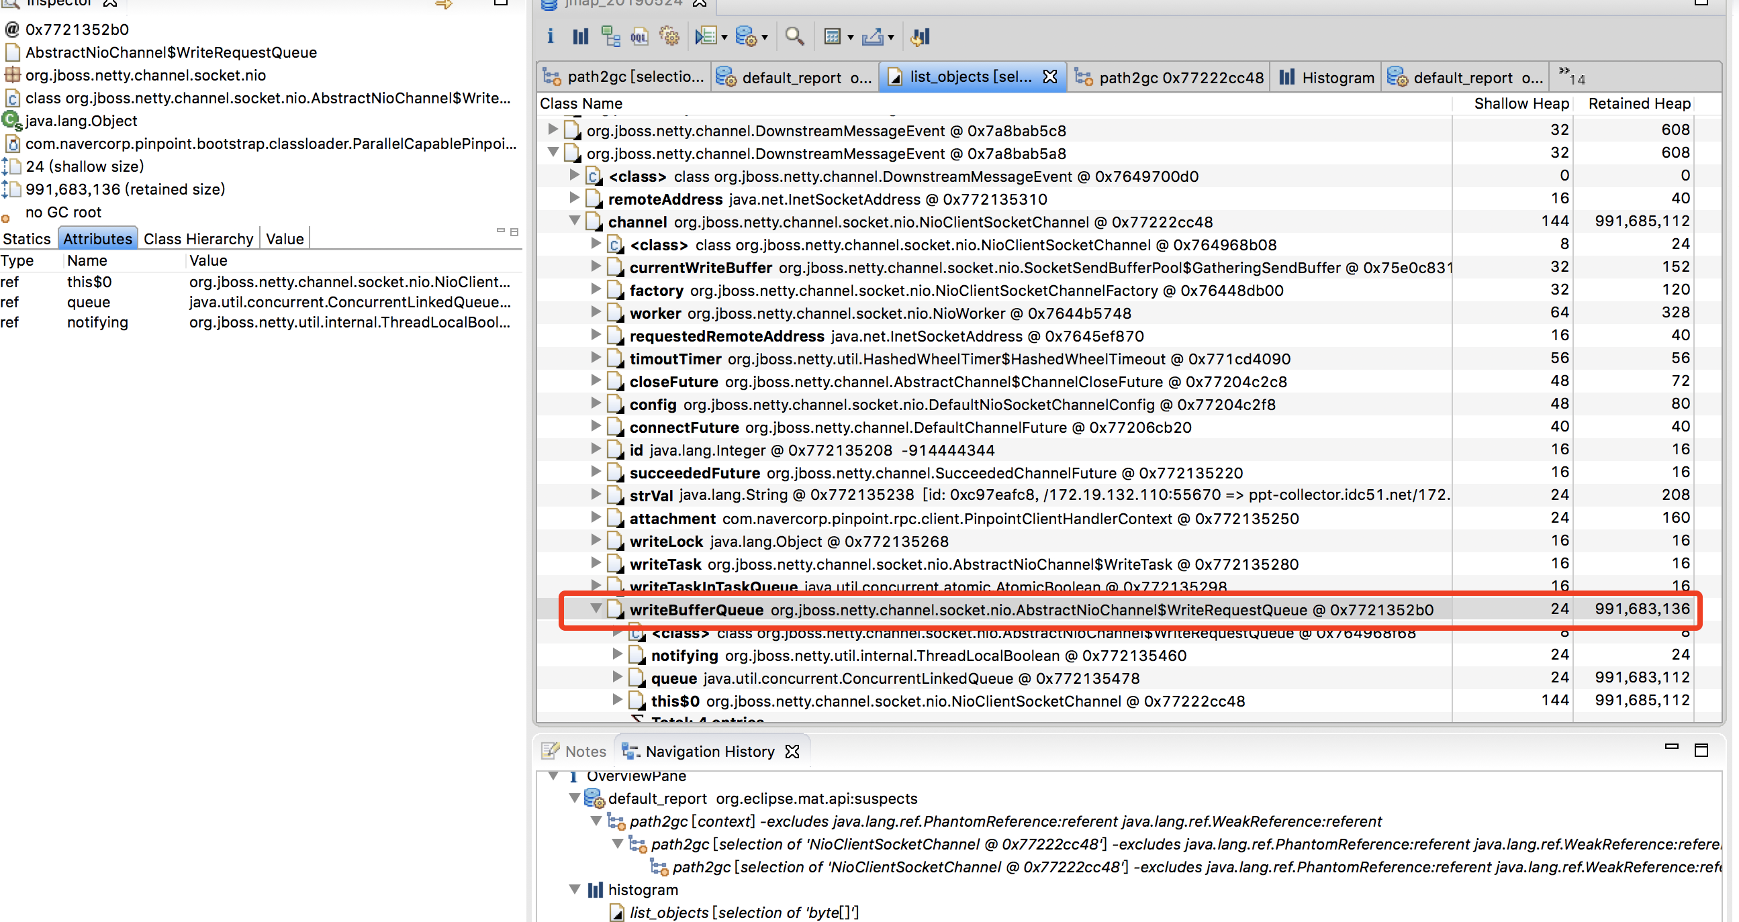
Task: Open the Query Browser dropdown arrow
Action: pyautogui.click(x=724, y=38)
